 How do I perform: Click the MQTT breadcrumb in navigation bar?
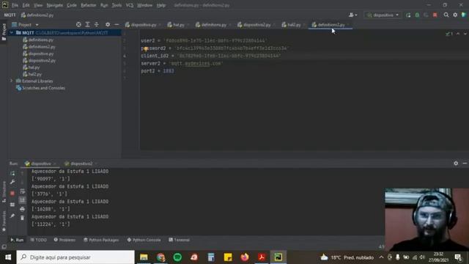[10, 15]
